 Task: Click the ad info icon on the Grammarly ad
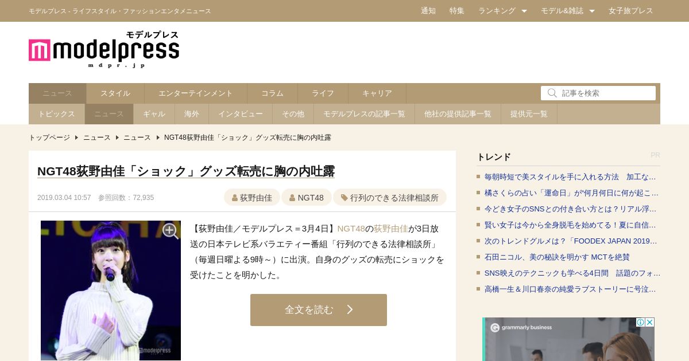(x=640, y=322)
